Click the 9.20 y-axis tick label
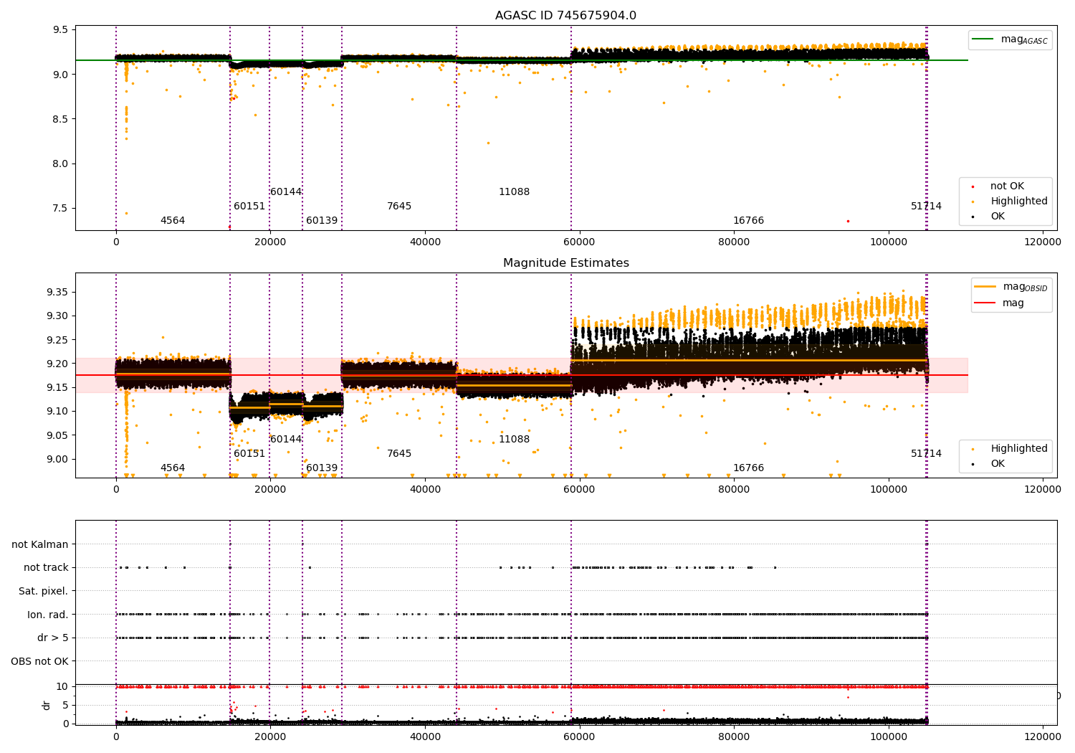Image resolution: width=1075 pixels, height=753 pixels. [x=57, y=364]
